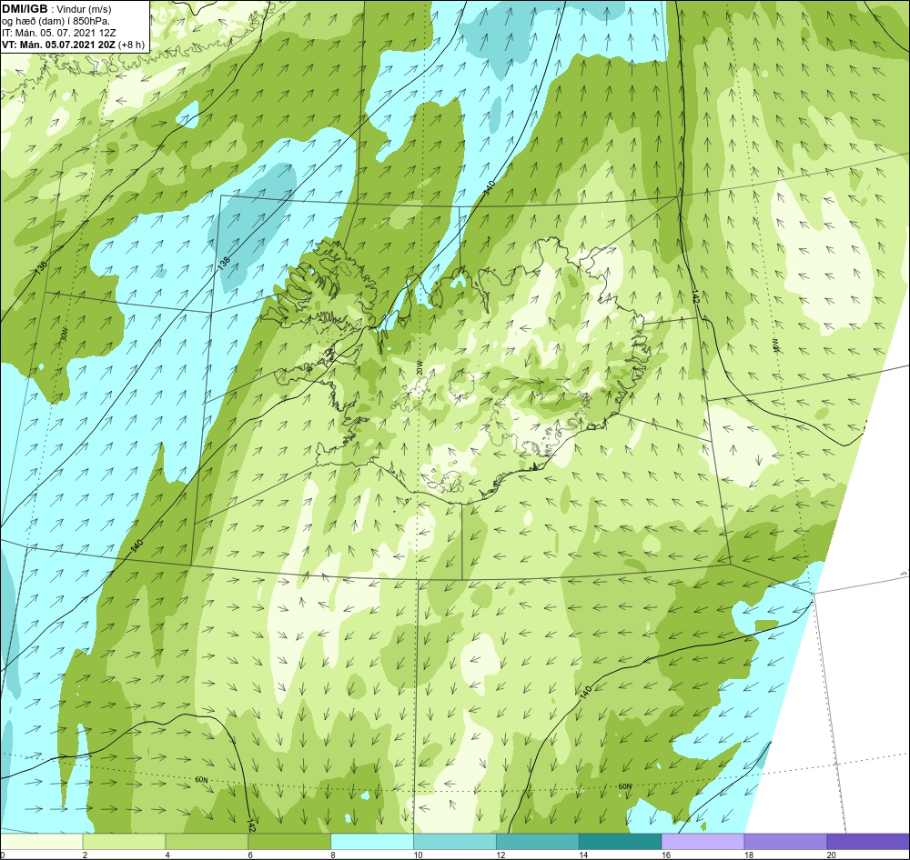
Task: Click the 14–16 m/s dark teal legend swatch
Action: pyautogui.click(x=621, y=841)
